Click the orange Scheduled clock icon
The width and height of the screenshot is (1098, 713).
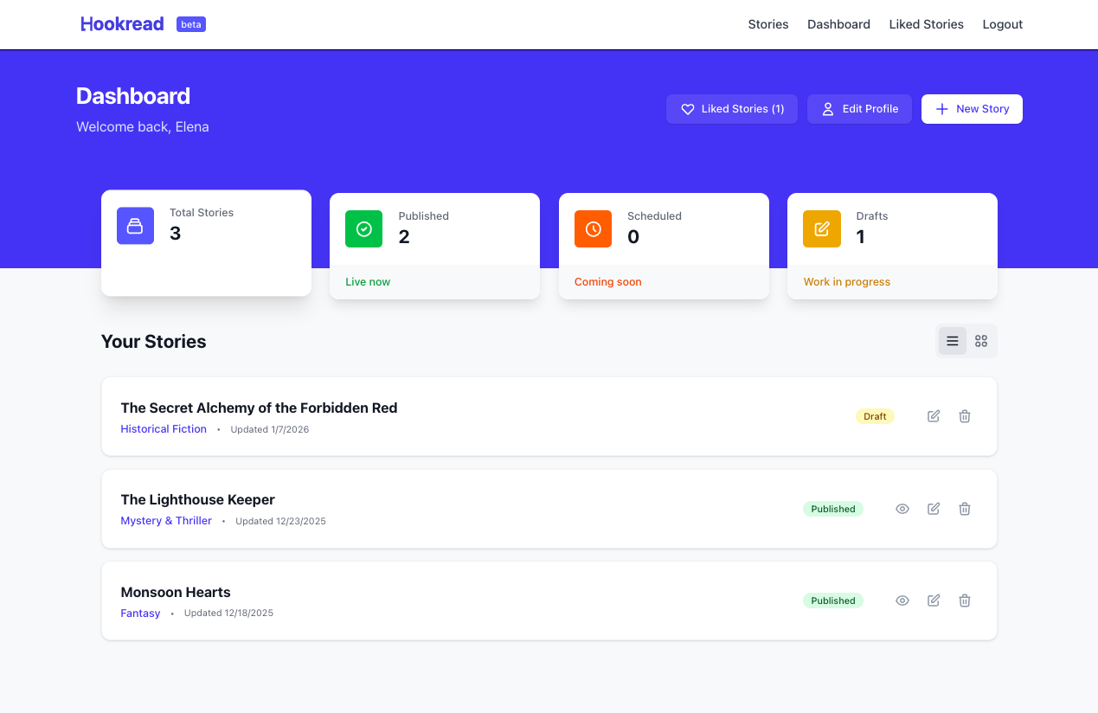593,228
